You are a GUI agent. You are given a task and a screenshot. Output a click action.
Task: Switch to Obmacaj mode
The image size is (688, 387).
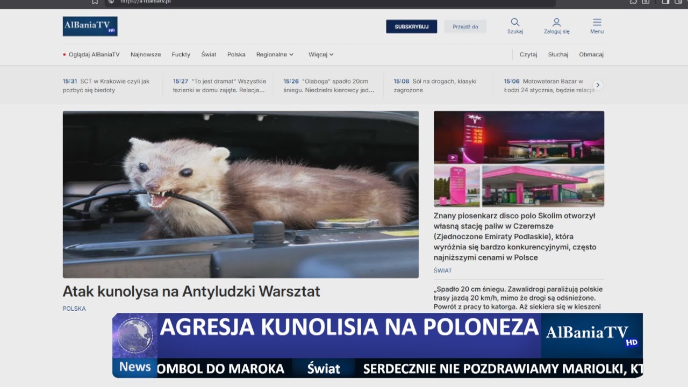click(591, 54)
